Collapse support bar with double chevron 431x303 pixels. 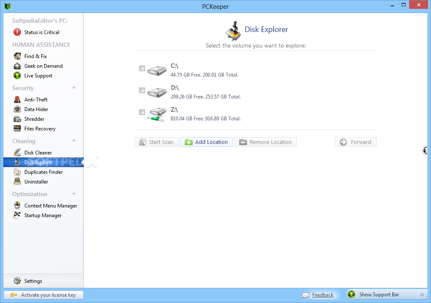422,295
